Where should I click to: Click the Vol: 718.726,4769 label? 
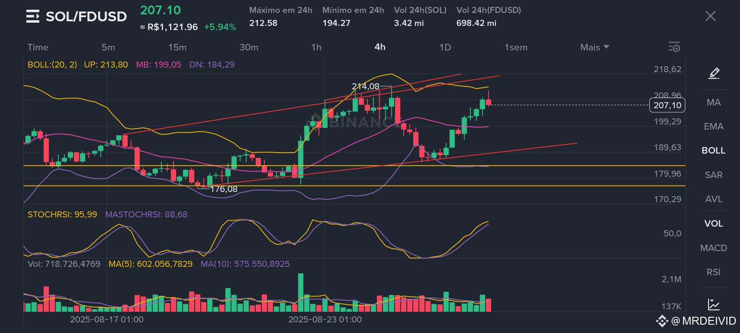click(x=64, y=264)
